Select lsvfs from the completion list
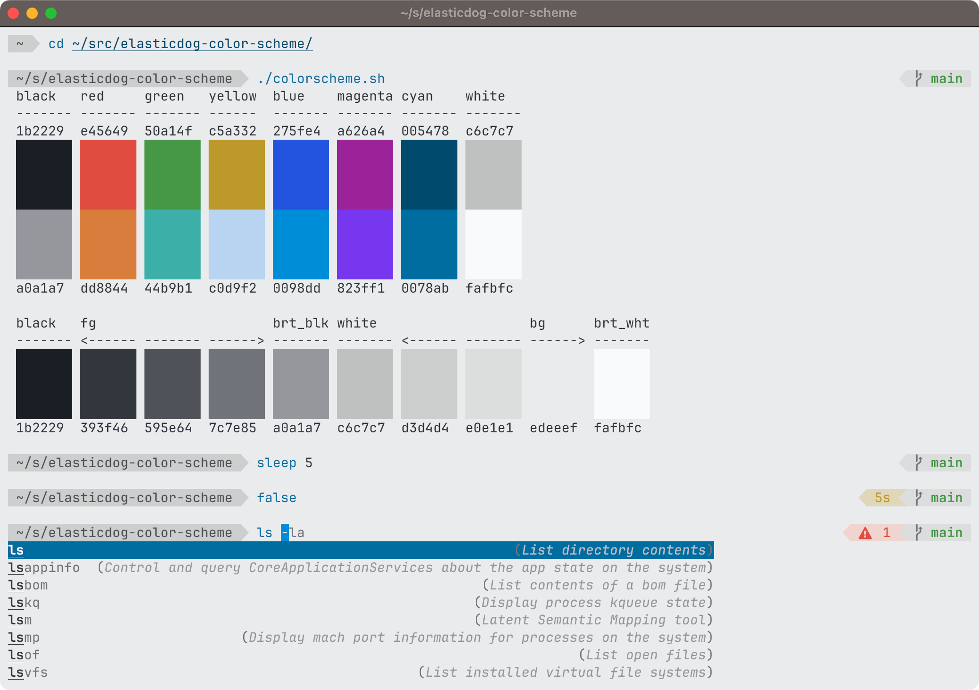This screenshot has width=979, height=690. [x=28, y=673]
